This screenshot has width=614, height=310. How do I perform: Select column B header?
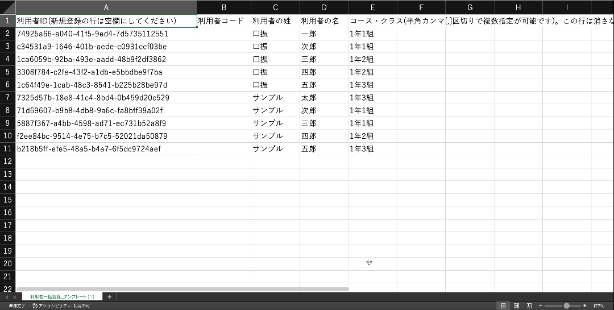[224, 7]
